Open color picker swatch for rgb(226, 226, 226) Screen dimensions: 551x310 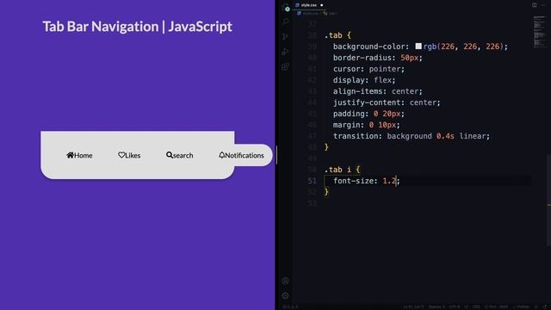[x=418, y=46]
